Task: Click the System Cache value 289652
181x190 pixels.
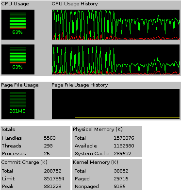Action: point(122,154)
